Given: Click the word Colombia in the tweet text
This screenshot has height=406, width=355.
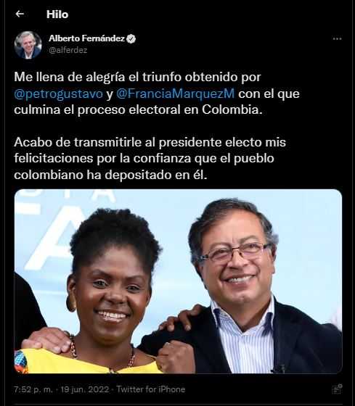Looking at the screenshot, I should 232,109.
